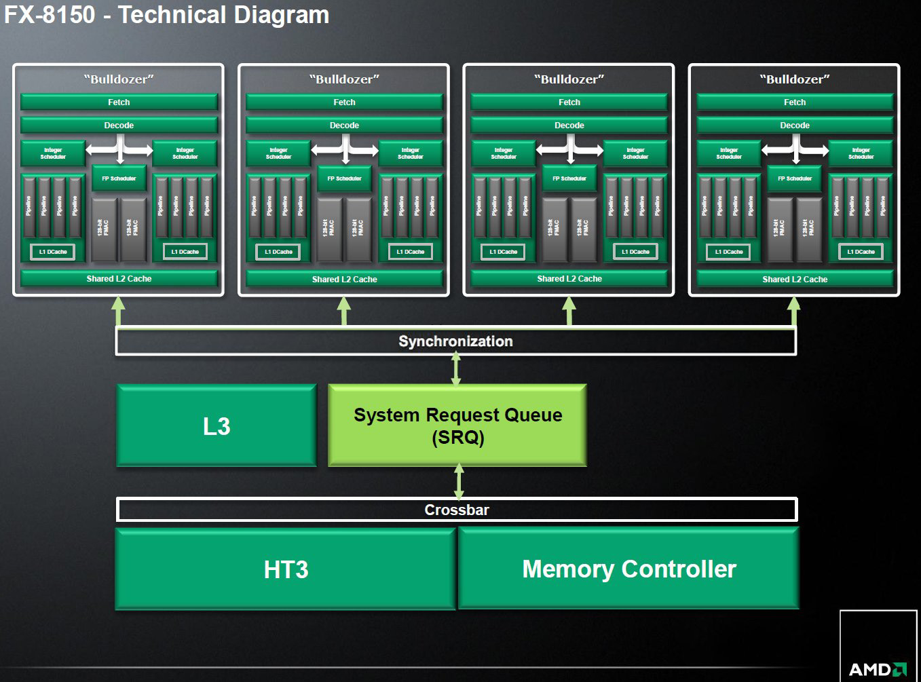This screenshot has height=682, width=921.
Task: Select right Integer Scheduler in second Bulldozer module
Action: pyautogui.click(x=410, y=153)
